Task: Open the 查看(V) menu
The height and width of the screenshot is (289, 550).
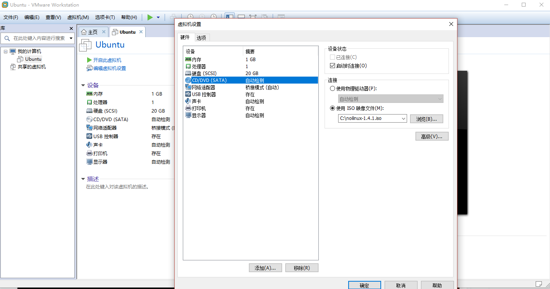Action: [53, 17]
